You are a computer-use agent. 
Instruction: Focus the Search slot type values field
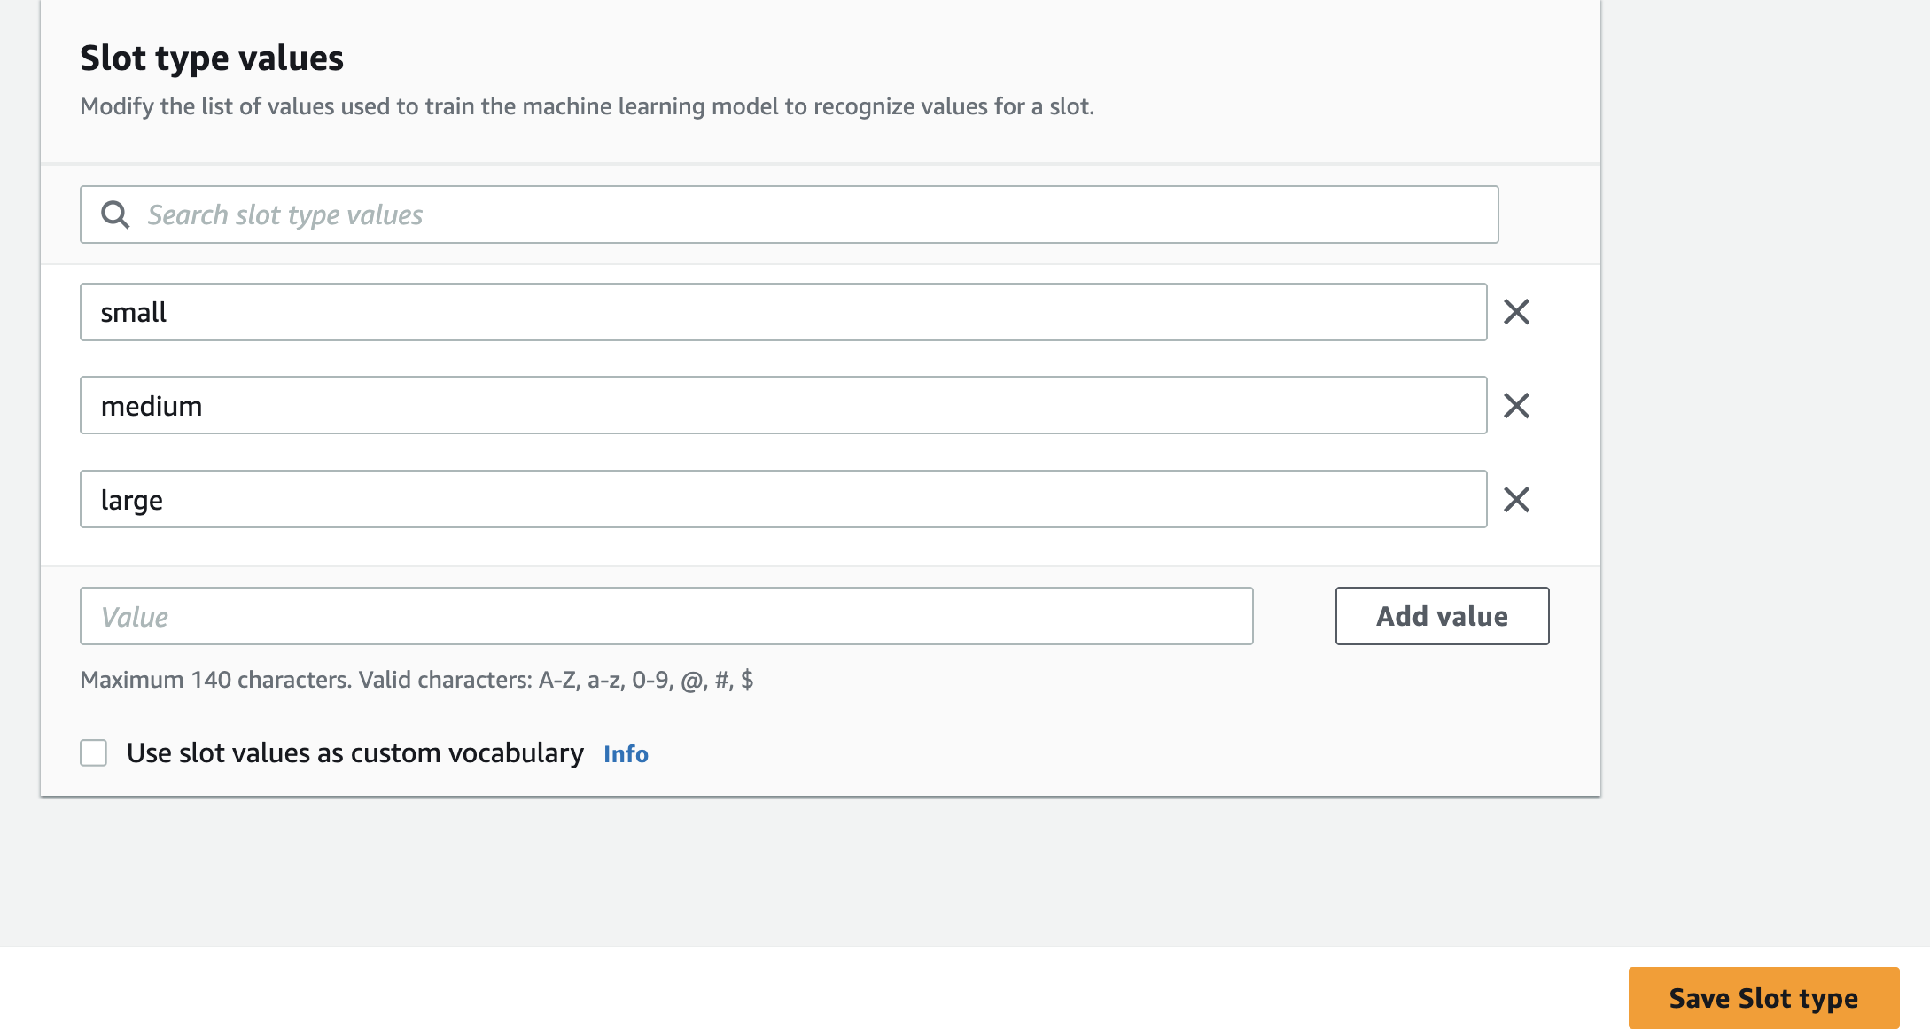(798, 214)
